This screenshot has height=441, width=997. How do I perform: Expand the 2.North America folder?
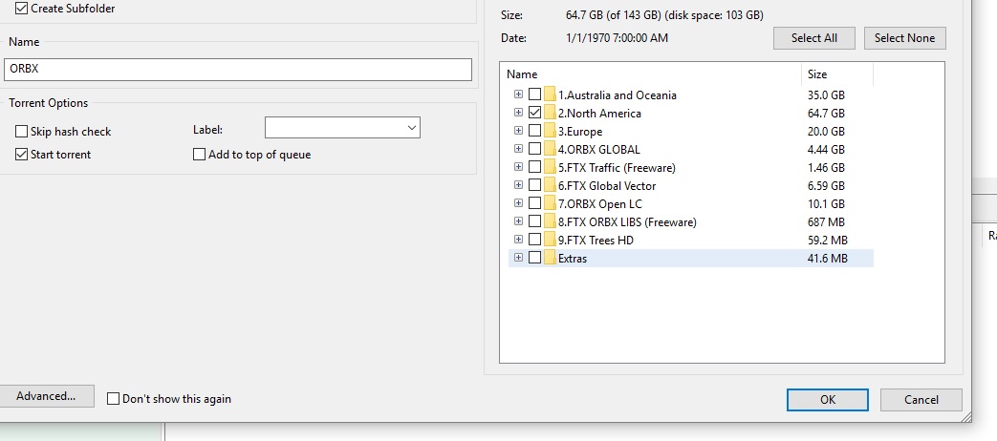pyautogui.click(x=518, y=113)
